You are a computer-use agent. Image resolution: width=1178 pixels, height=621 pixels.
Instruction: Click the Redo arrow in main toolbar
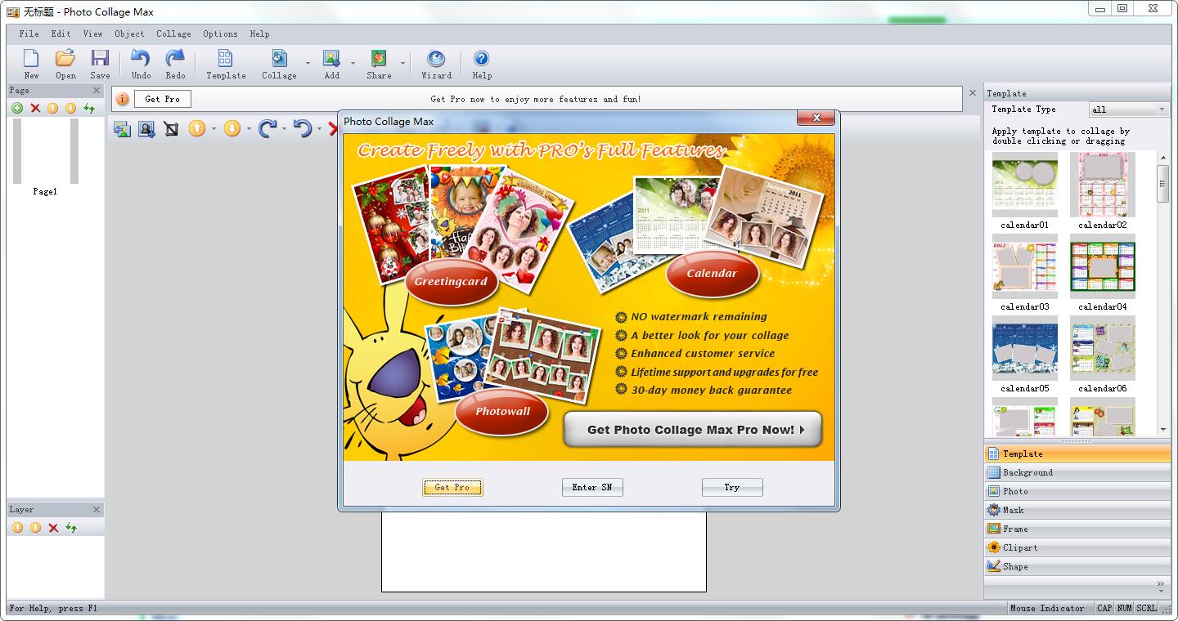tap(175, 59)
